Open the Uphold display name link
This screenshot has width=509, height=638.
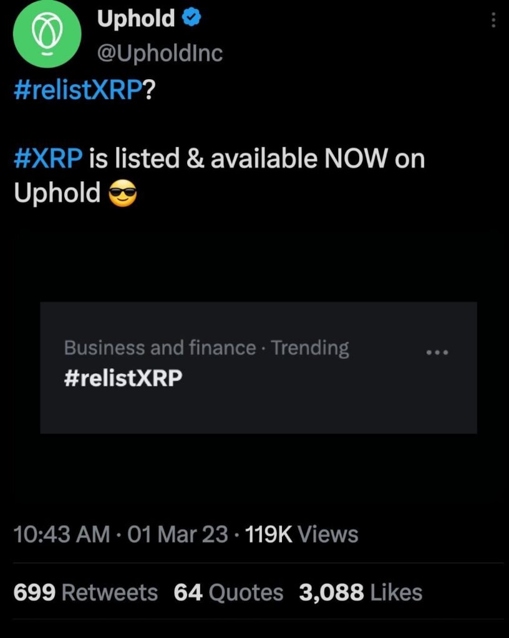tap(136, 19)
